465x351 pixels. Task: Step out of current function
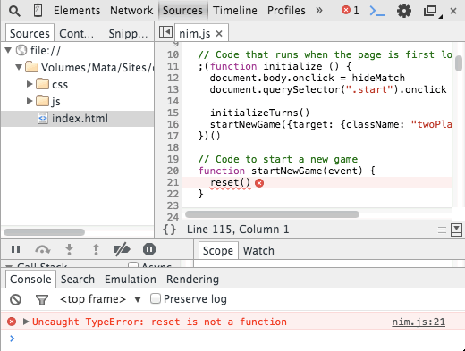(x=96, y=249)
